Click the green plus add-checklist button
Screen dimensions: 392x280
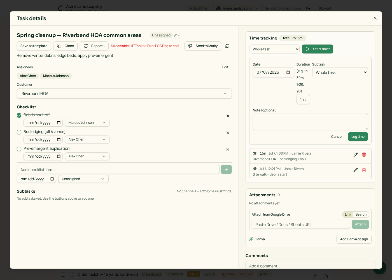coord(226,169)
